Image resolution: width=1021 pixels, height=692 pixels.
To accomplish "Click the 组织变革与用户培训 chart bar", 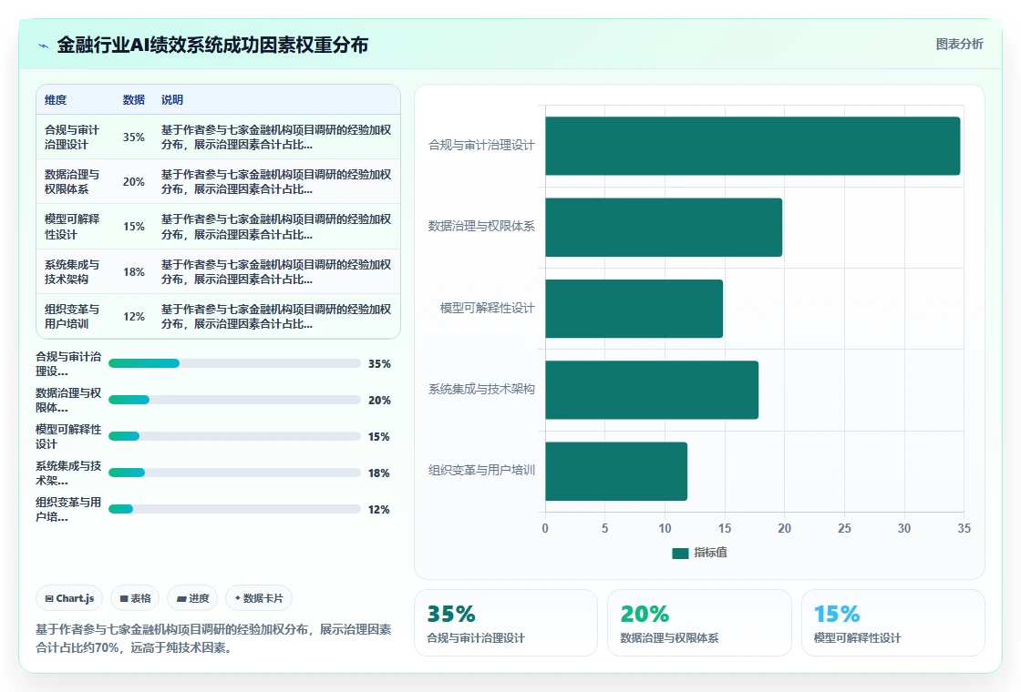I will click(x=616, y=471).
